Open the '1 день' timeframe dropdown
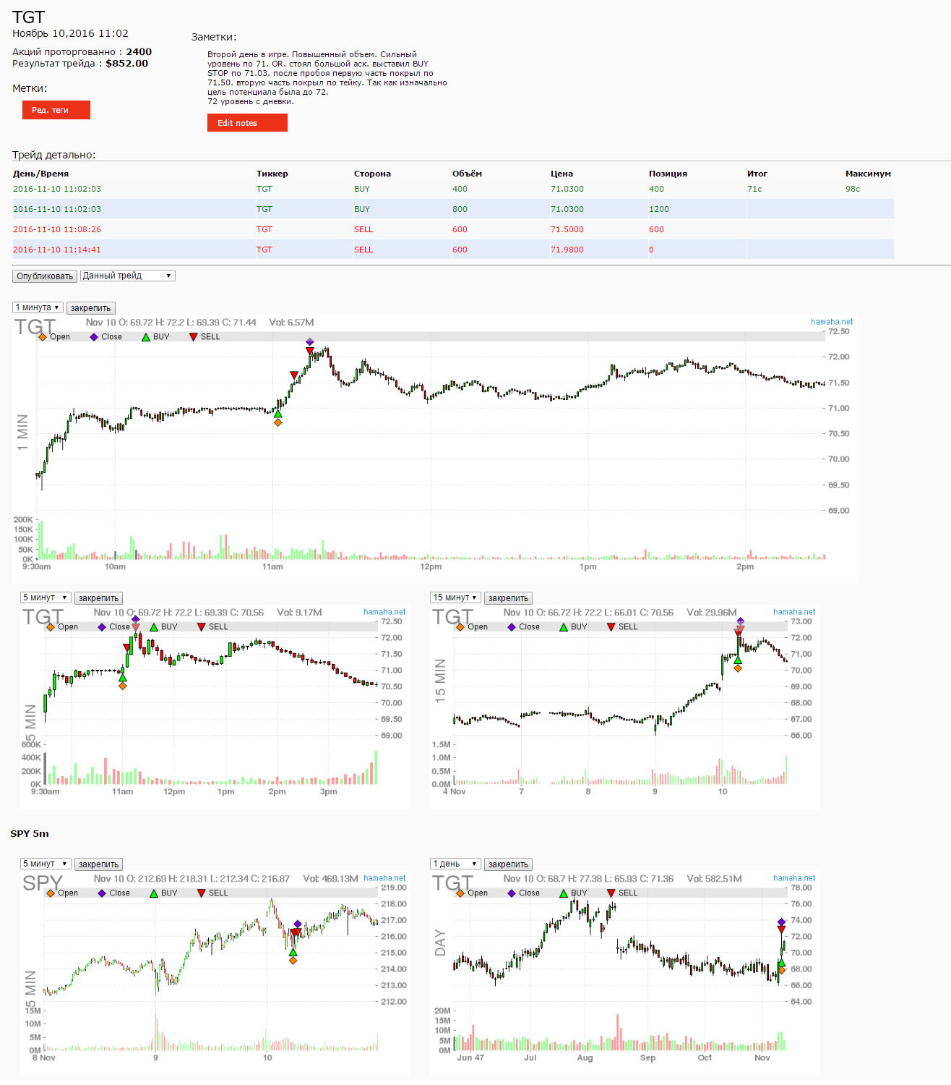This screenshot has width=951, height=1085. pos(455,864)
